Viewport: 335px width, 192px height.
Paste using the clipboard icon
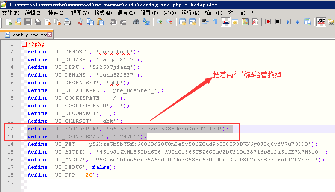point(100,22)
